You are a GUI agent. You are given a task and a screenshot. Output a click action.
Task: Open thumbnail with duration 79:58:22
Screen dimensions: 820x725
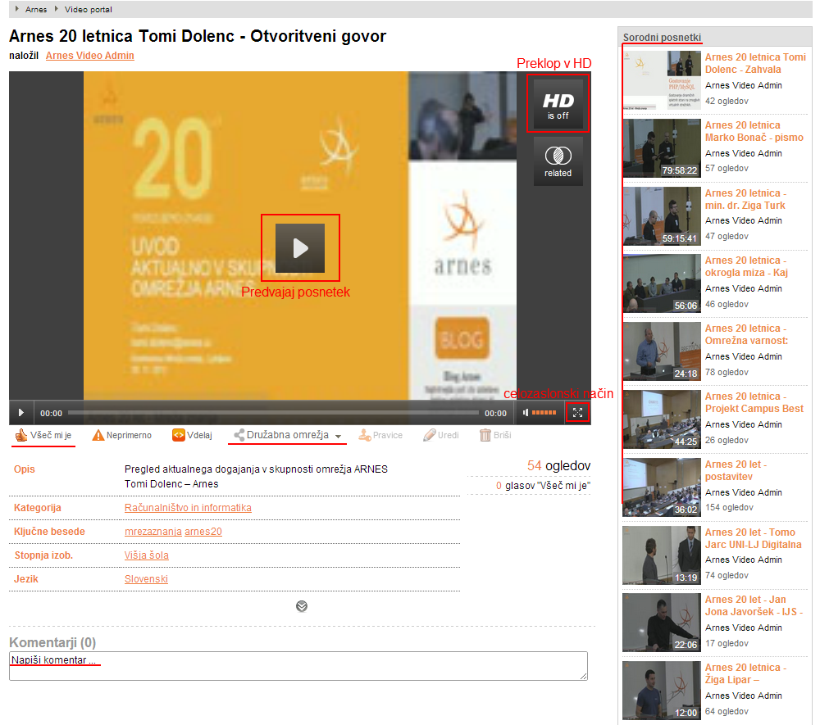point(662,147)
